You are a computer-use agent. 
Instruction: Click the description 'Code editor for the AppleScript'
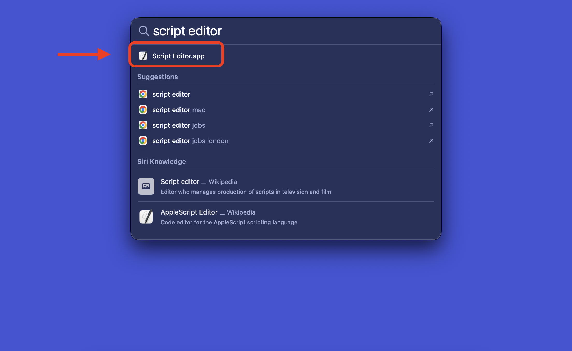coord(229,223)
